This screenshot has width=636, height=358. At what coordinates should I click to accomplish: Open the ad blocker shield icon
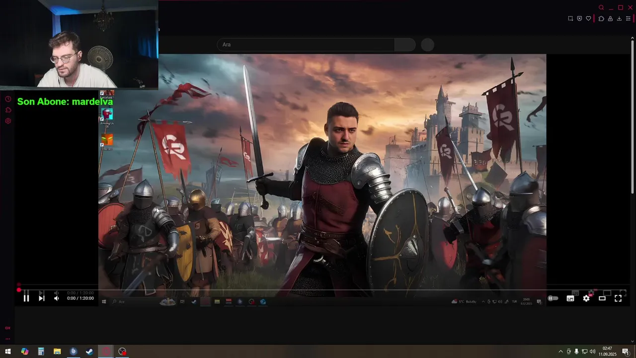(x=579, y=18)
